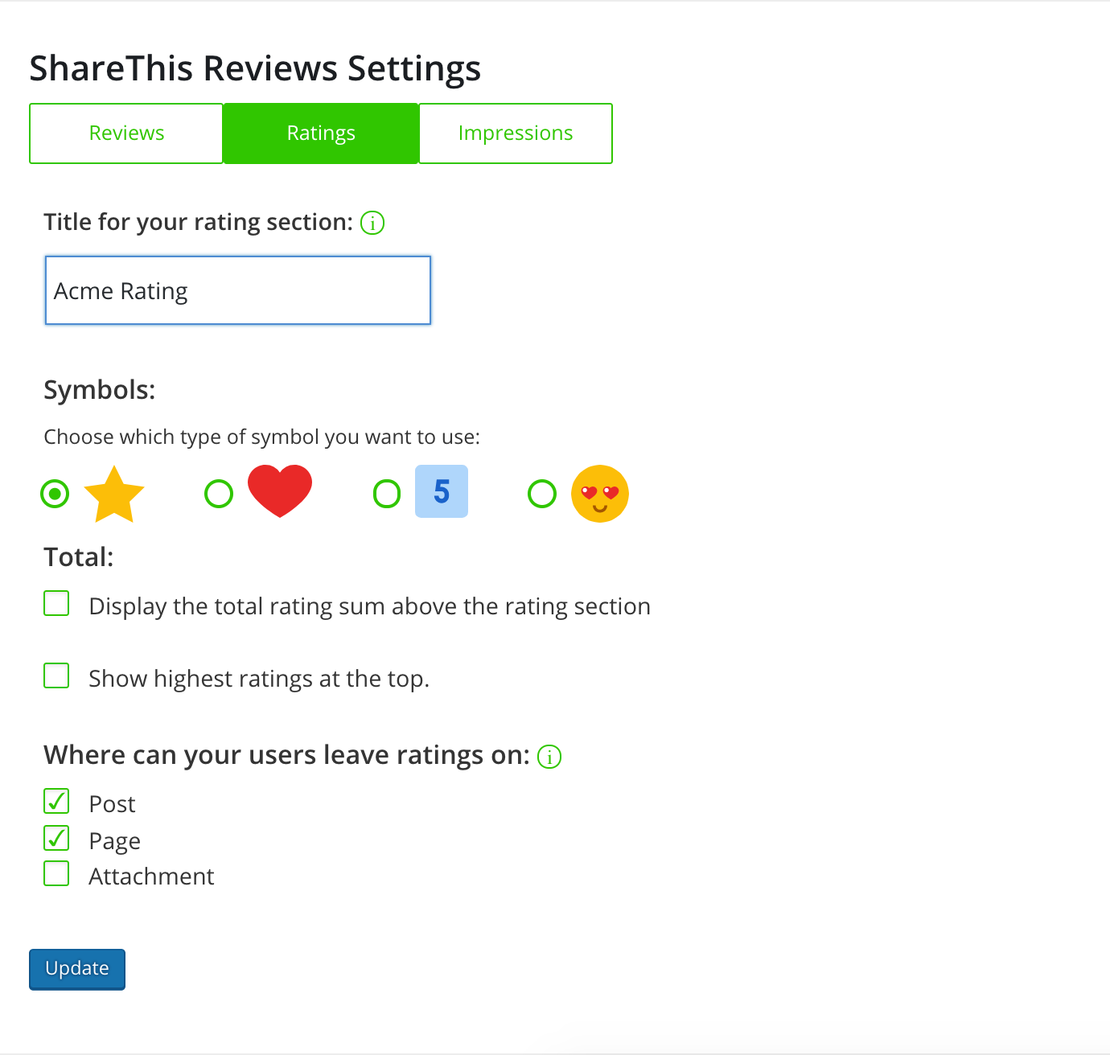Click the info icon beside leave ratings heading
The height and width of the screenshot is (1055, 1110).
549,757
